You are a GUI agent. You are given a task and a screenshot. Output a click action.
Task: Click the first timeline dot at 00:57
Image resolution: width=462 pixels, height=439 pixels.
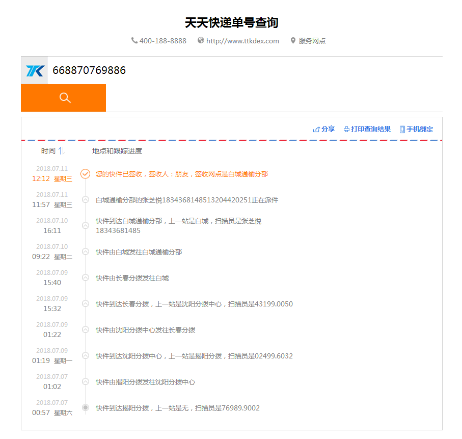tap(86, 407)
